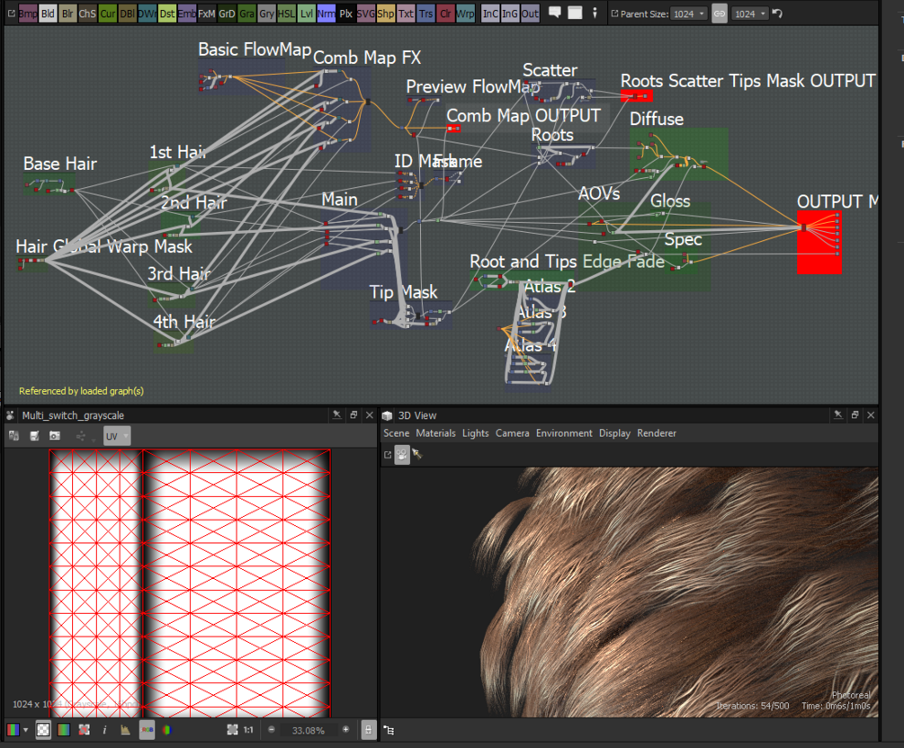Add Warp node with Wrp button

(x=465, y=13)
